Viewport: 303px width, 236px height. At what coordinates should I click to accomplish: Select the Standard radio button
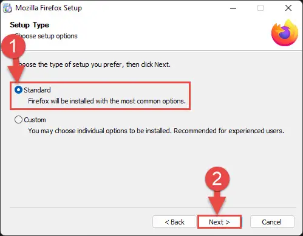click(x=18, y=90)
